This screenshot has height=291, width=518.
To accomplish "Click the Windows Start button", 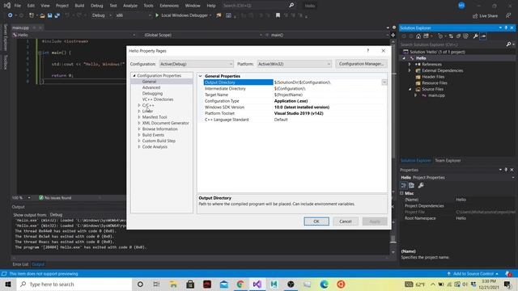I will (8, 284).
